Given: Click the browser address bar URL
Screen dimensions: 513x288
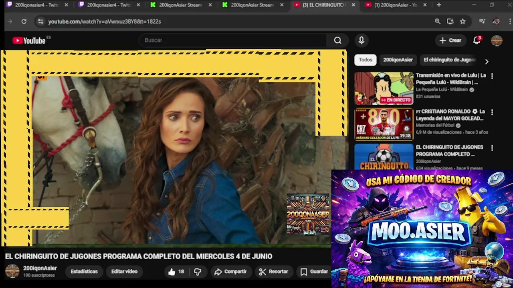Looking at the screenshot, I should tap(105, 22).
